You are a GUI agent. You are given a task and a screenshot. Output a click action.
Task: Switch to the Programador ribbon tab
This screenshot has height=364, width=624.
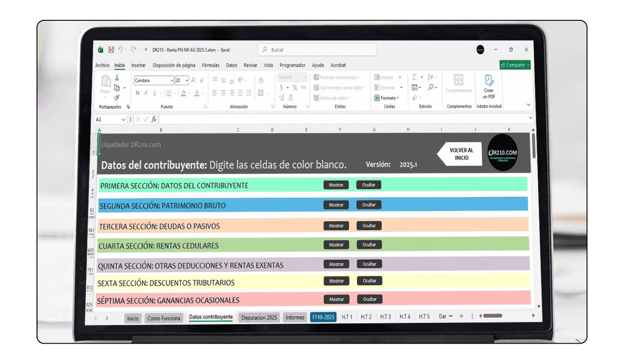click(x=293, y=65)
